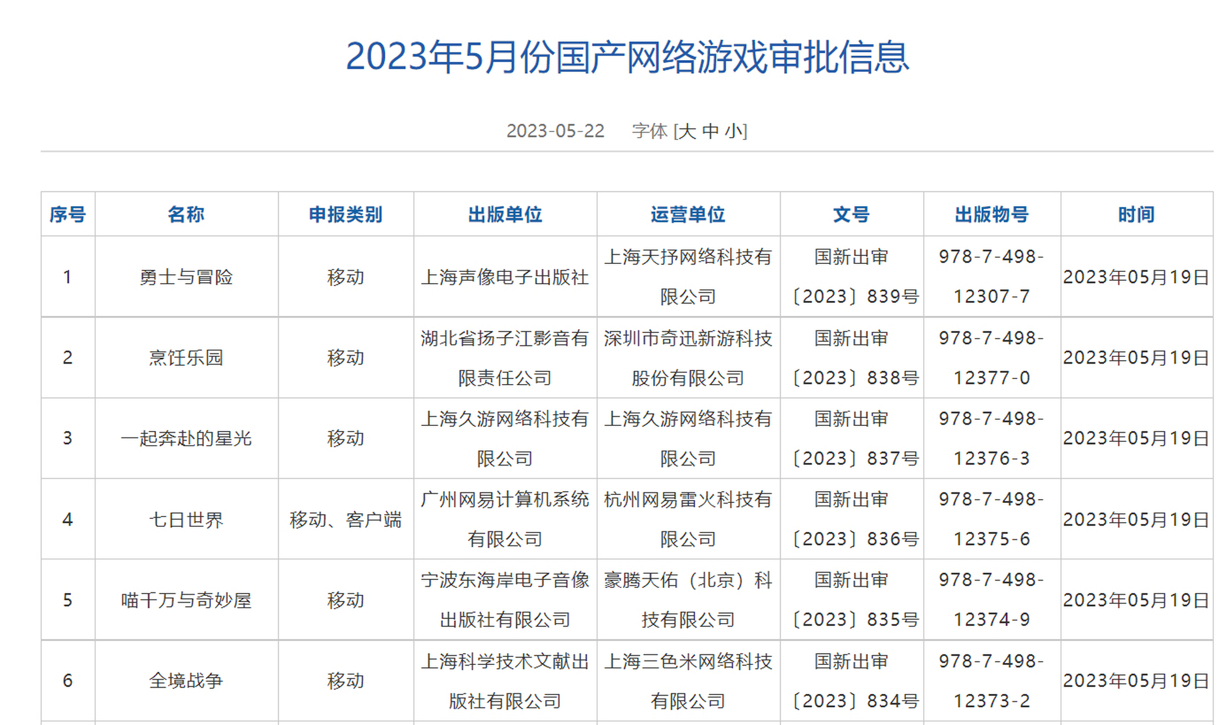Click publication number 978-7-498-12373-2
Viewport: 1227px width, 725px height.
click(991, 681)
